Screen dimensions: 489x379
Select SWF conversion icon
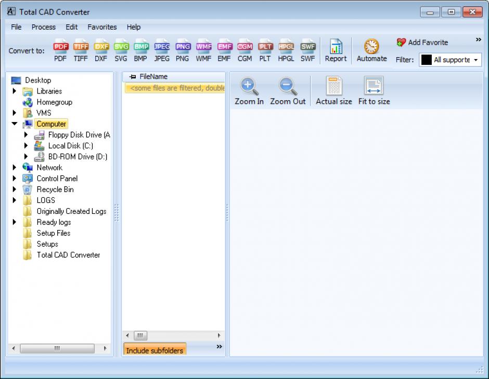tap(308, 50)
